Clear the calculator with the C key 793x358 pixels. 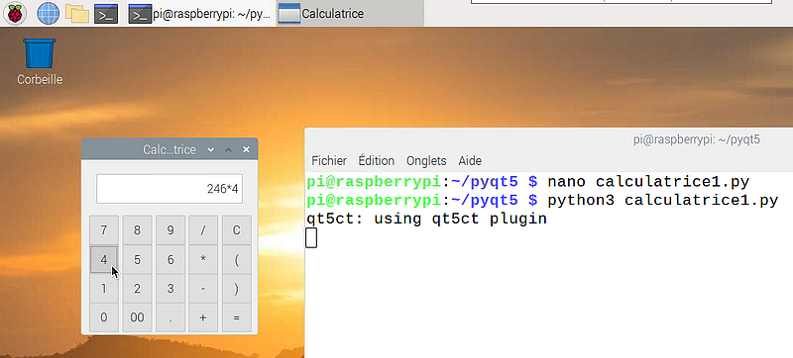tap(236, 230)
